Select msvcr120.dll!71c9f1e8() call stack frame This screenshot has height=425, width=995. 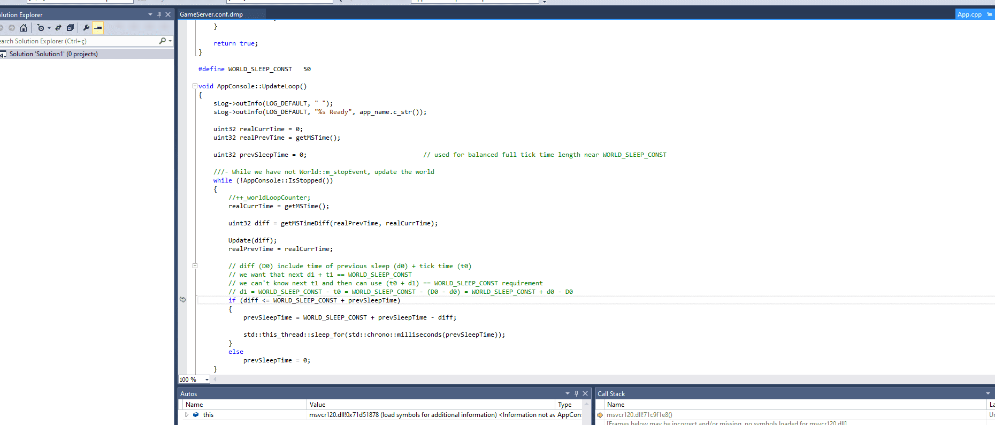click(639, 415)
